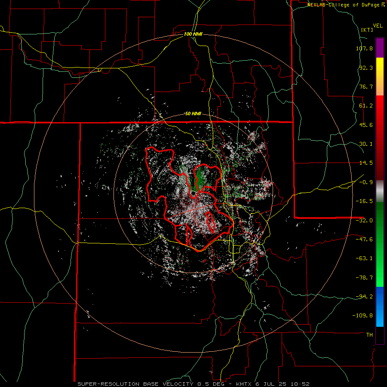The height and width of the screenshot is (387, 387).
Task: Select the -109.8 velocity scale value
Action: (x=362, y=316)
